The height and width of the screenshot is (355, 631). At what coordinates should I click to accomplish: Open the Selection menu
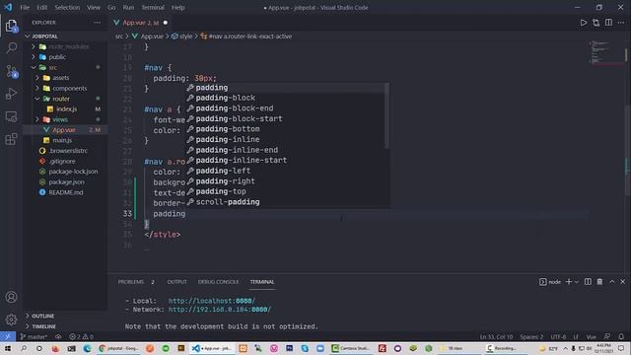67,7
